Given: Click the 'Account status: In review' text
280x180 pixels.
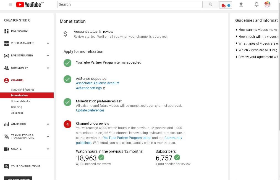Looking at the screenshot, I should click(x=93, y=32).
